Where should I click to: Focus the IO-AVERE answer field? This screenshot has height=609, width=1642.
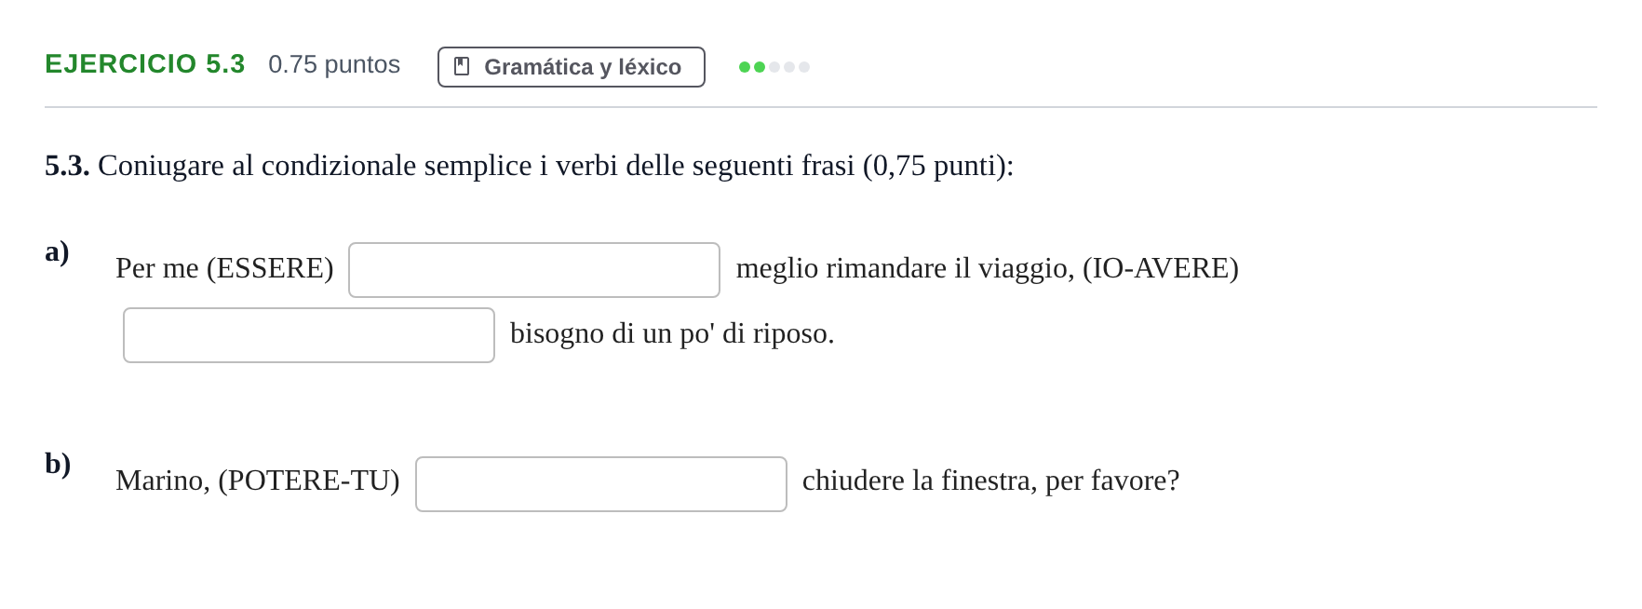[x=309, y=335]
